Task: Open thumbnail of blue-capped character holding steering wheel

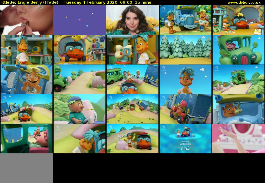Action: point(79,109)
